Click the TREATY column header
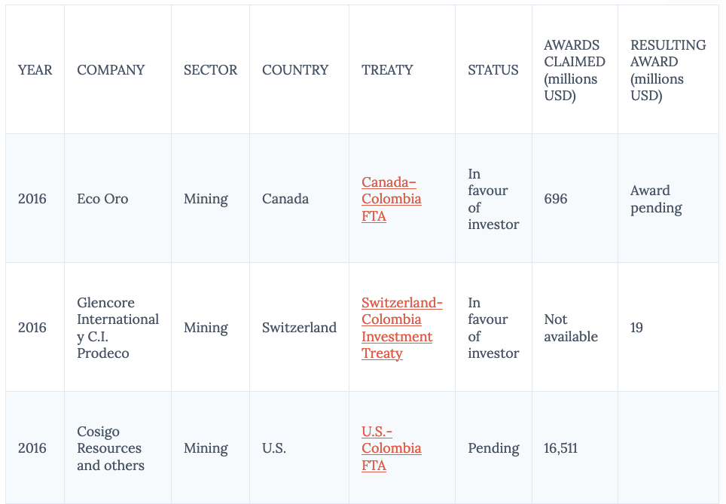 (x=387, y=70)
